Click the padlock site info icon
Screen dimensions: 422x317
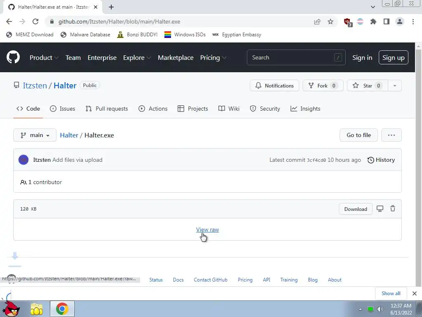[52, 21]
